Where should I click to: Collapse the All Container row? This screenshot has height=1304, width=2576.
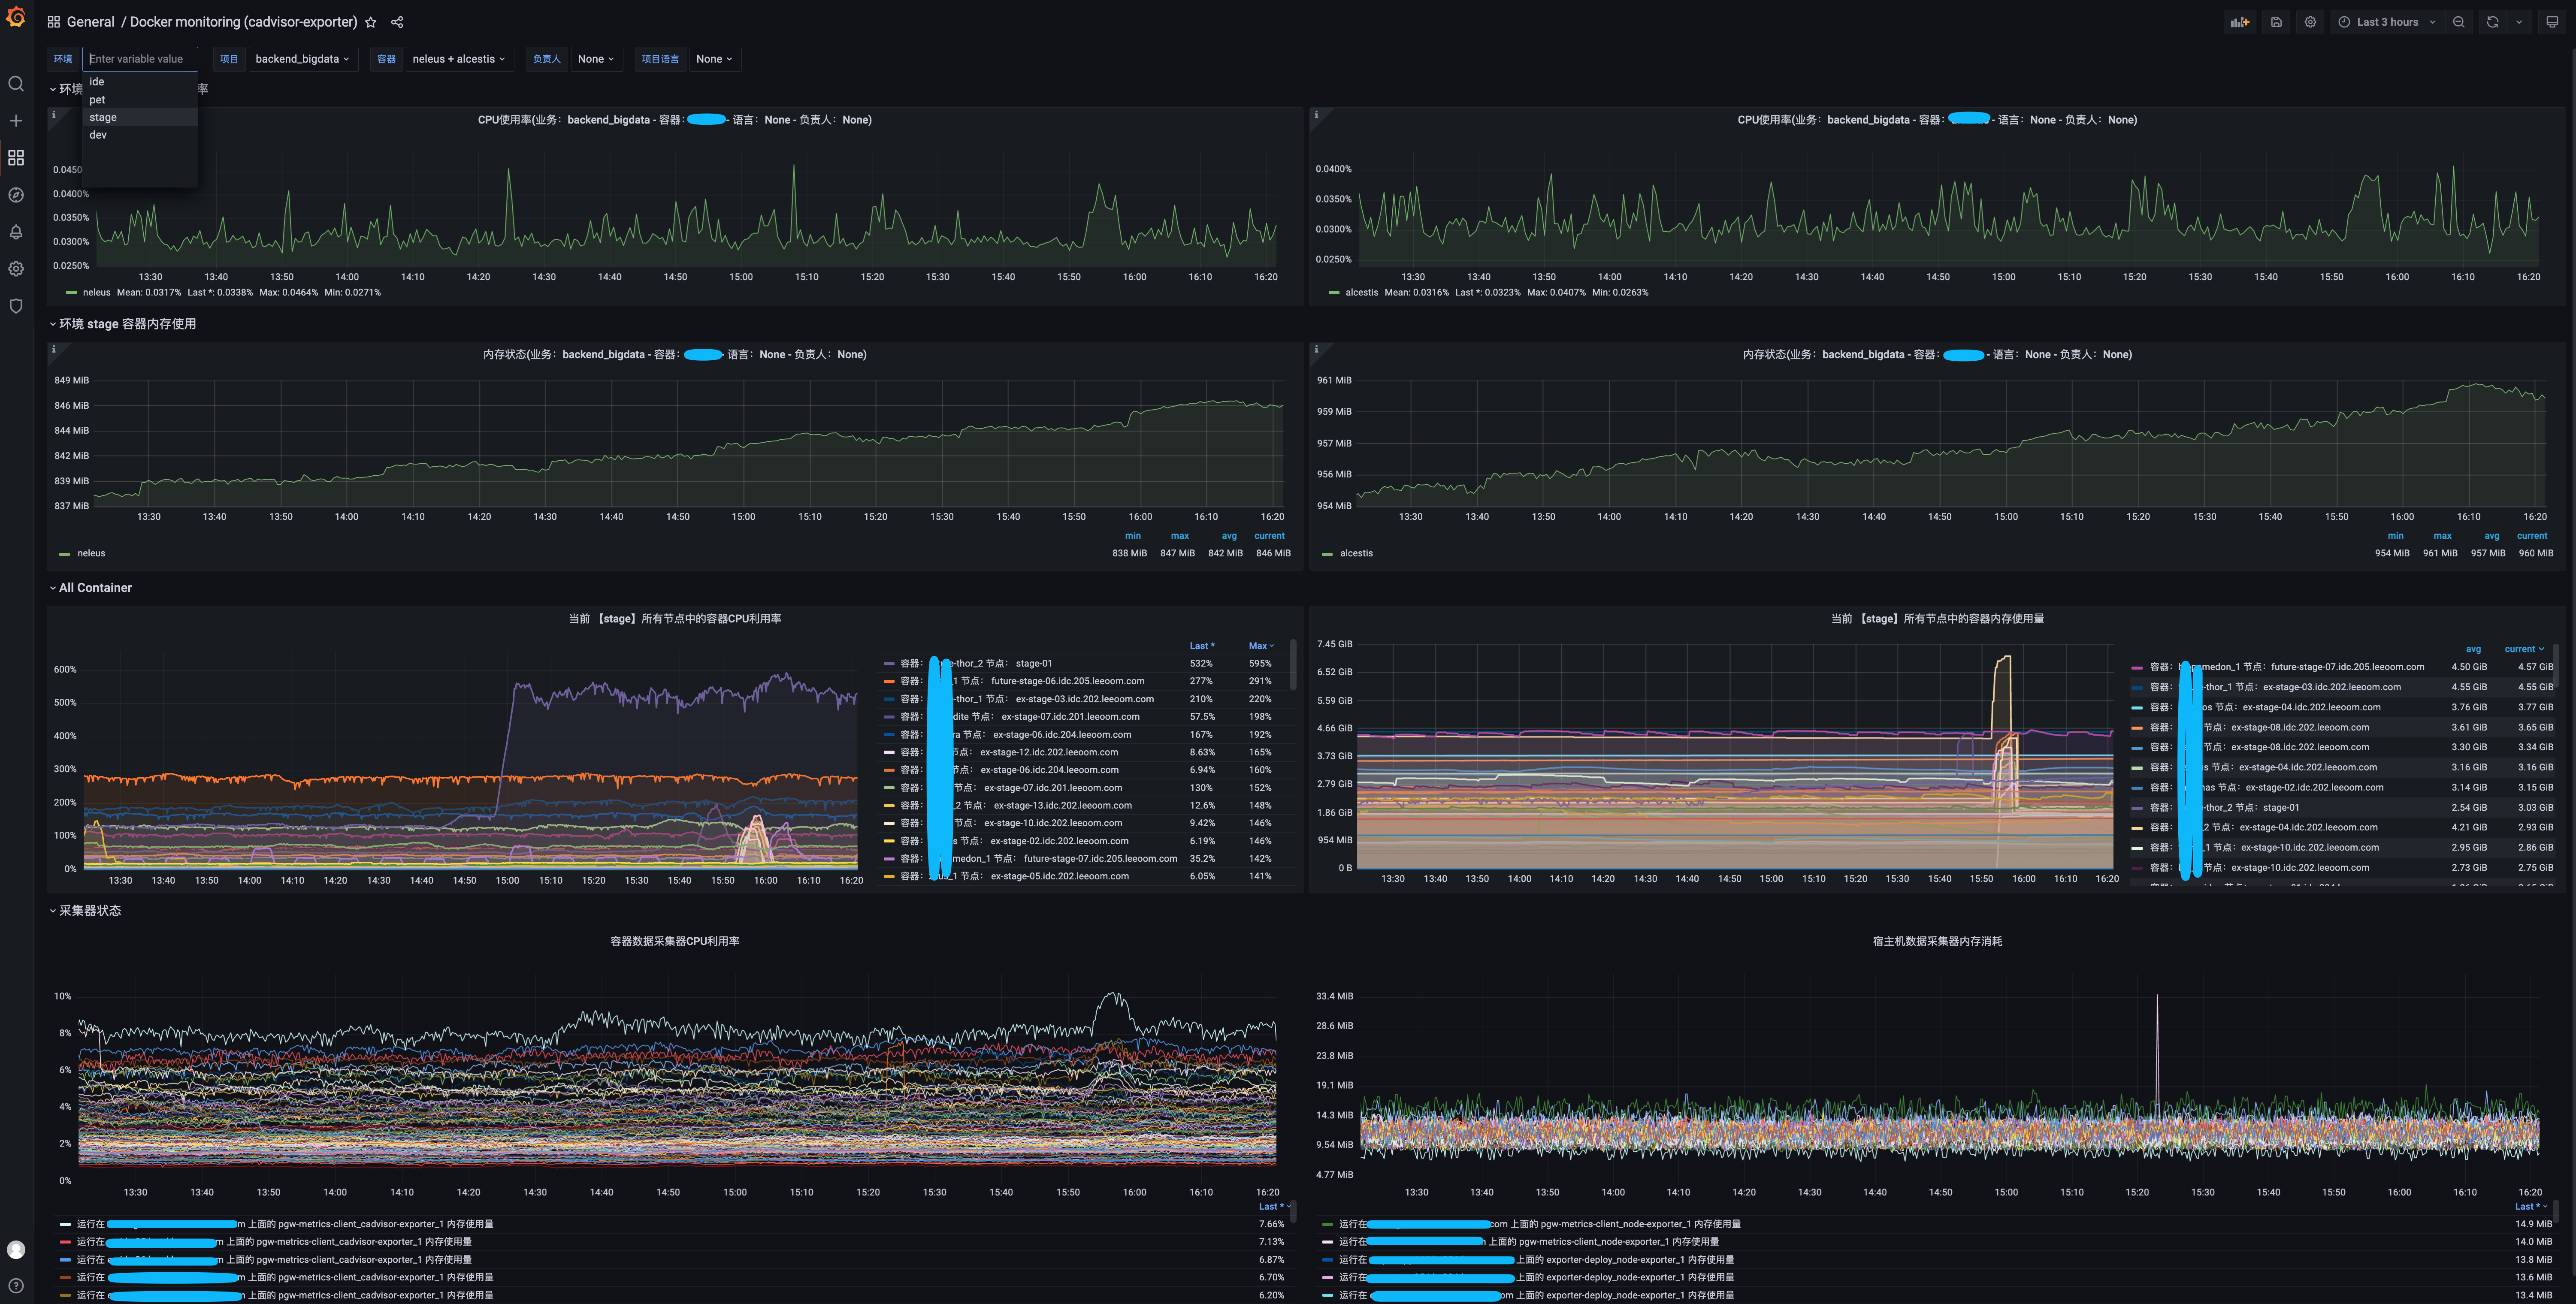pyautogui.click(x=91, y=588)
